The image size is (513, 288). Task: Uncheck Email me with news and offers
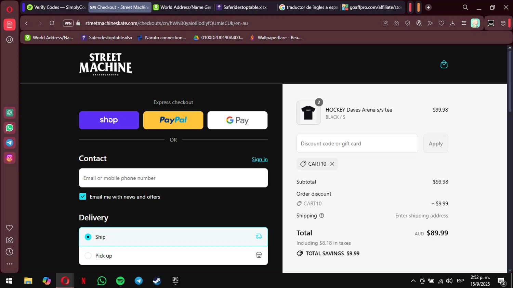click(83, 196)
